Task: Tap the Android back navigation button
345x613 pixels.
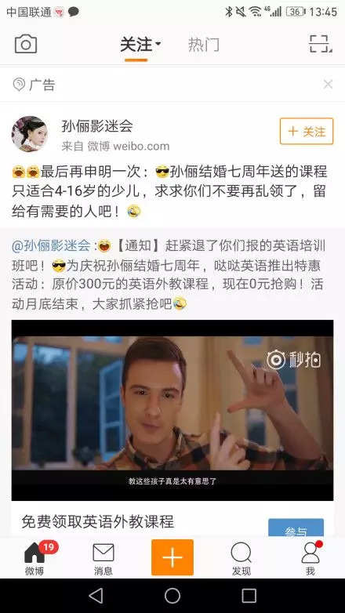Action: coord(96,596)
